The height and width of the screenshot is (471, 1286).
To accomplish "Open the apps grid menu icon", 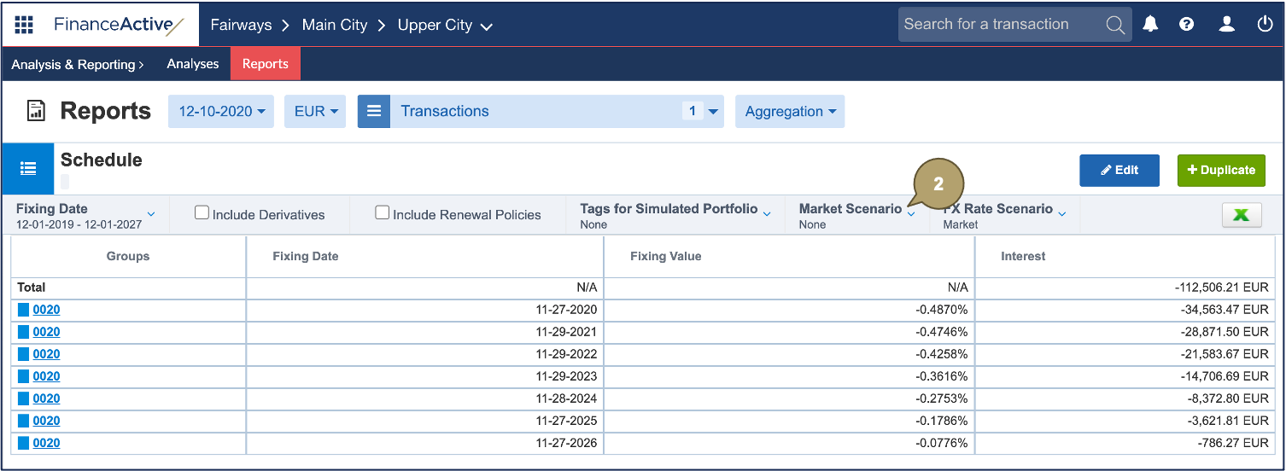I will point(24,25).
